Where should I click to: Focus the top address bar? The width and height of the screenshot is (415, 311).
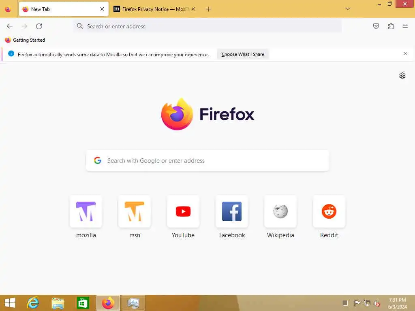[207, 26]
